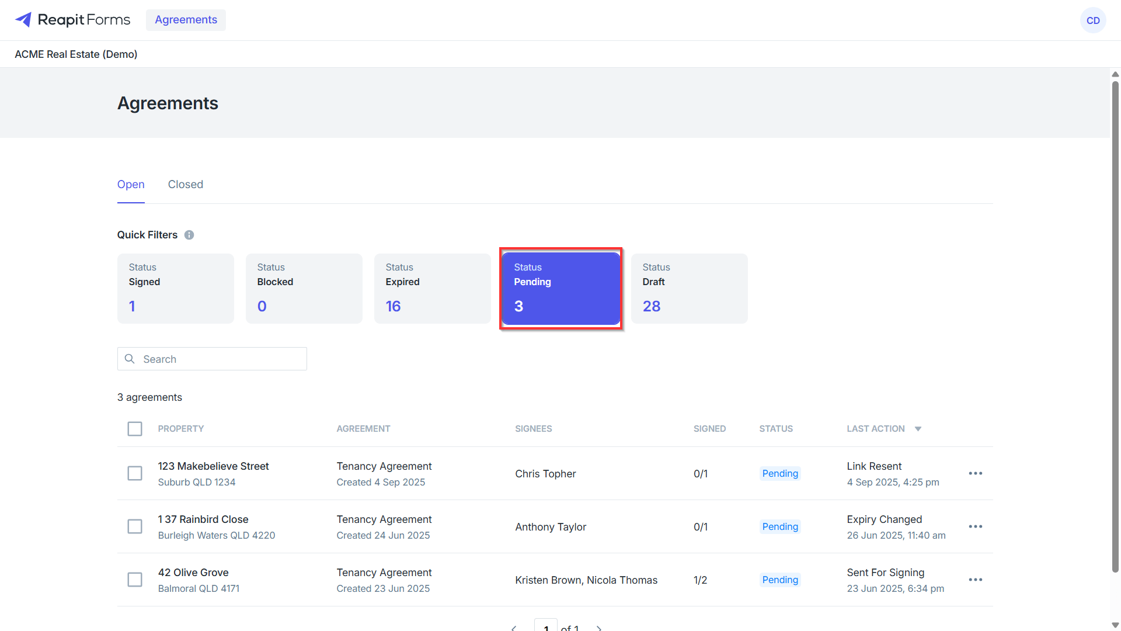The height and width of the screenshot is (631, 1121).
Task: Select the Status Expired quick filter card
Action: click(x=433, y=289)
